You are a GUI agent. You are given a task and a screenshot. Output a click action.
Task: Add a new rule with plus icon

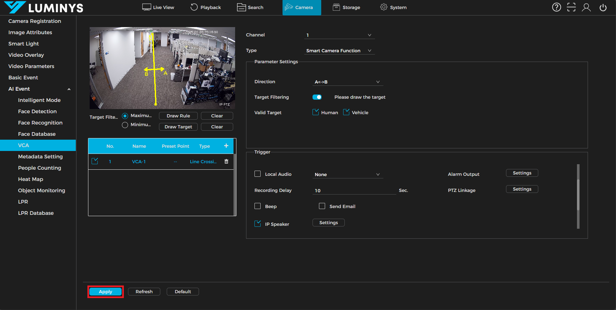(x=226, y=146)
